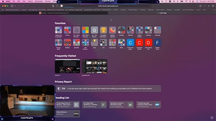This screenshot has width=216, height=121.
Task: Open the Privacy Report tracker summary
Action: tap(108, 89)
